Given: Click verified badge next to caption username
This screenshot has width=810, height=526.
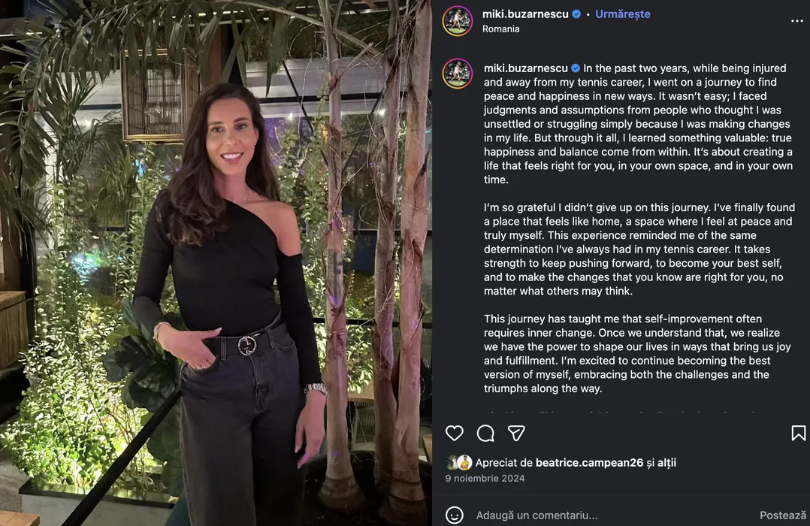Looking at the screenshot, I should pyautogui.click(x=576, y=68).
